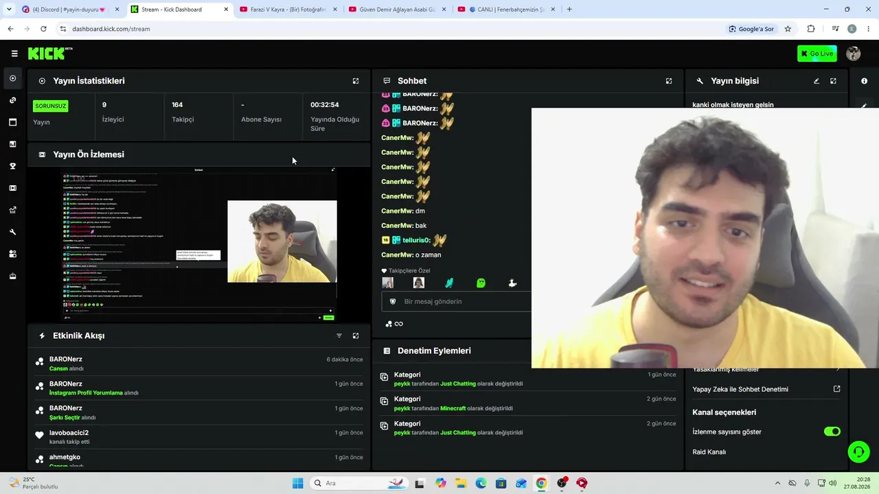The height and width of the screenshot is (494, 879).
Task: Click the Go Live button
Action: pos(817,54)
